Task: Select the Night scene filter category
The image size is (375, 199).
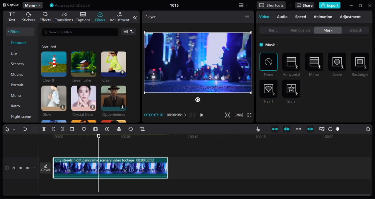Action: (x=21, y=116)
